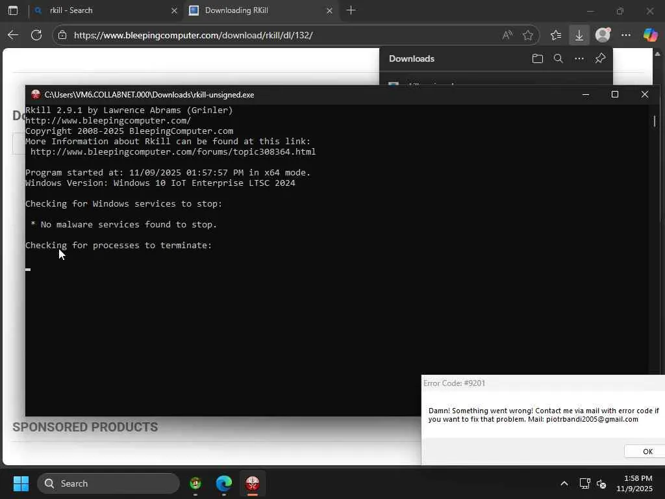Show hidden system tray icons
The image size is (665, 499).
pos(564,483)
